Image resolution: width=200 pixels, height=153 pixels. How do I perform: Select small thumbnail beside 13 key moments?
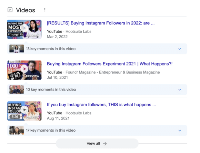point(16,49)
